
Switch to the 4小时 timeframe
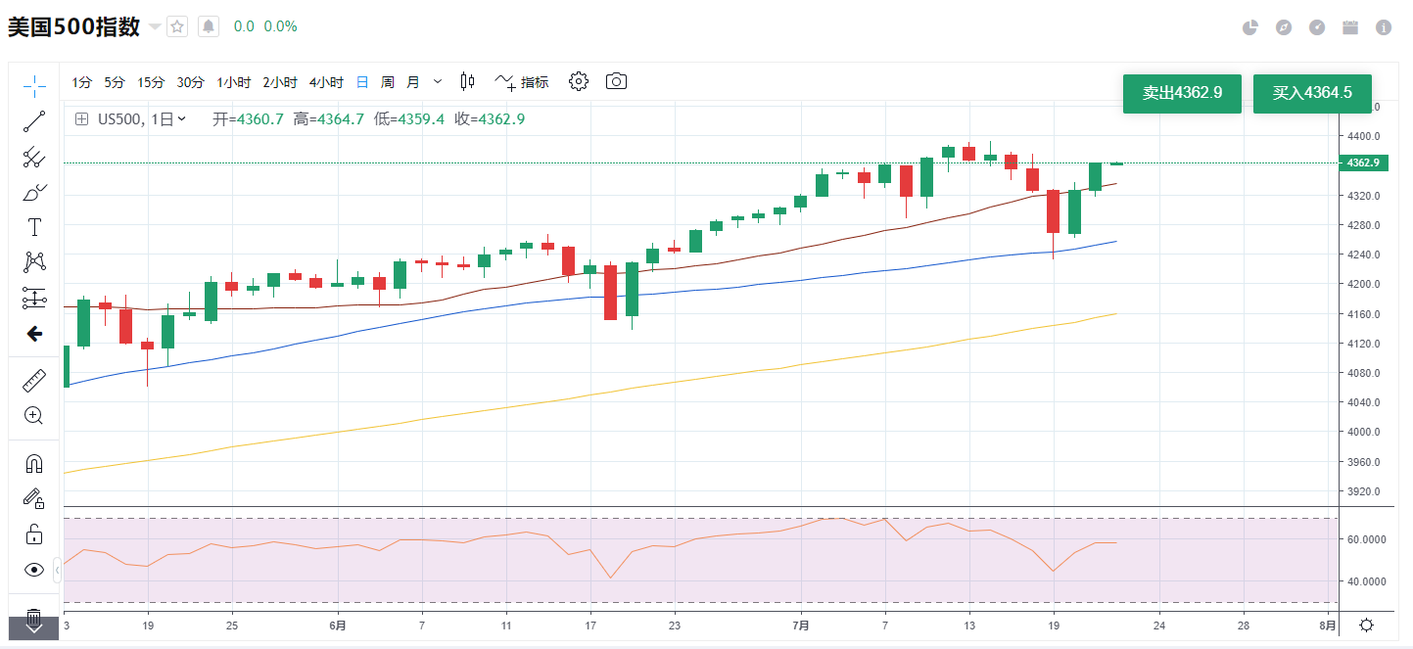(x=326, y=82)
